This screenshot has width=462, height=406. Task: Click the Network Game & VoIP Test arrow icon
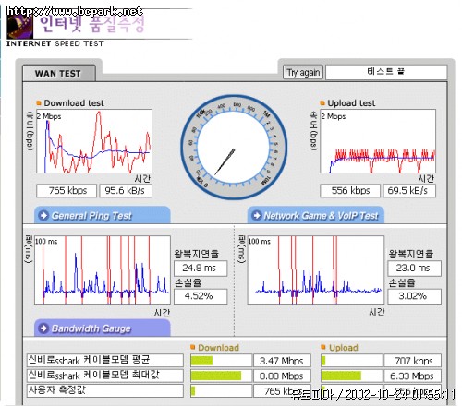[257, 215]
